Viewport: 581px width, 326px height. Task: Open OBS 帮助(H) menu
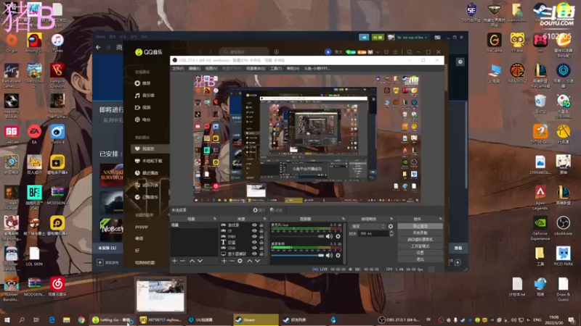(x=293, y=68)
